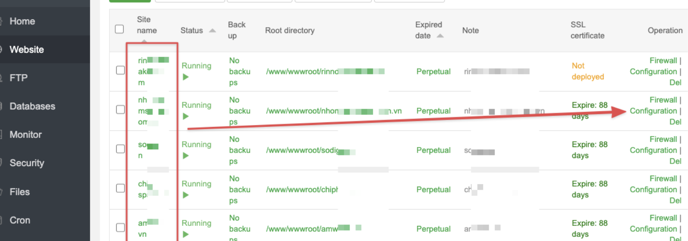Click the green play icon in third site row
Viewport: 688px width, 241px height.
click(186, 156)
